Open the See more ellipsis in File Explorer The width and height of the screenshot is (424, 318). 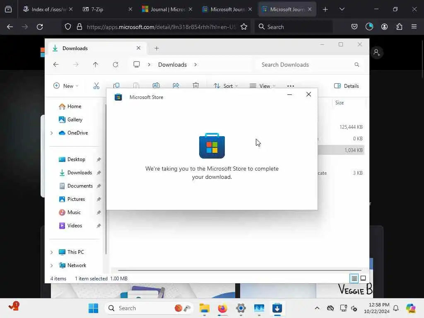[x=290, y=86]
